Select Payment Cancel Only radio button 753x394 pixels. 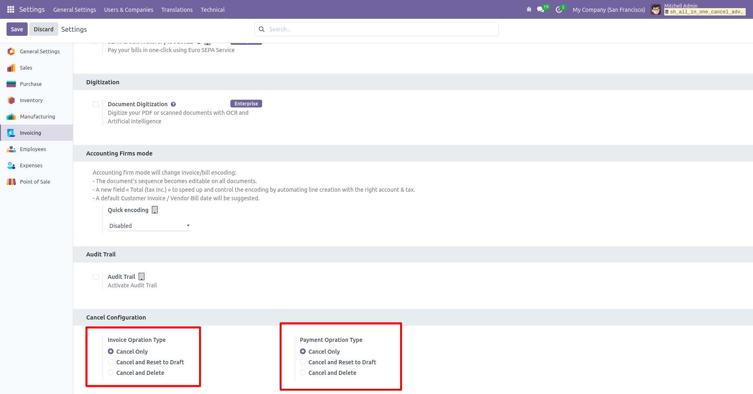[303, 351]
